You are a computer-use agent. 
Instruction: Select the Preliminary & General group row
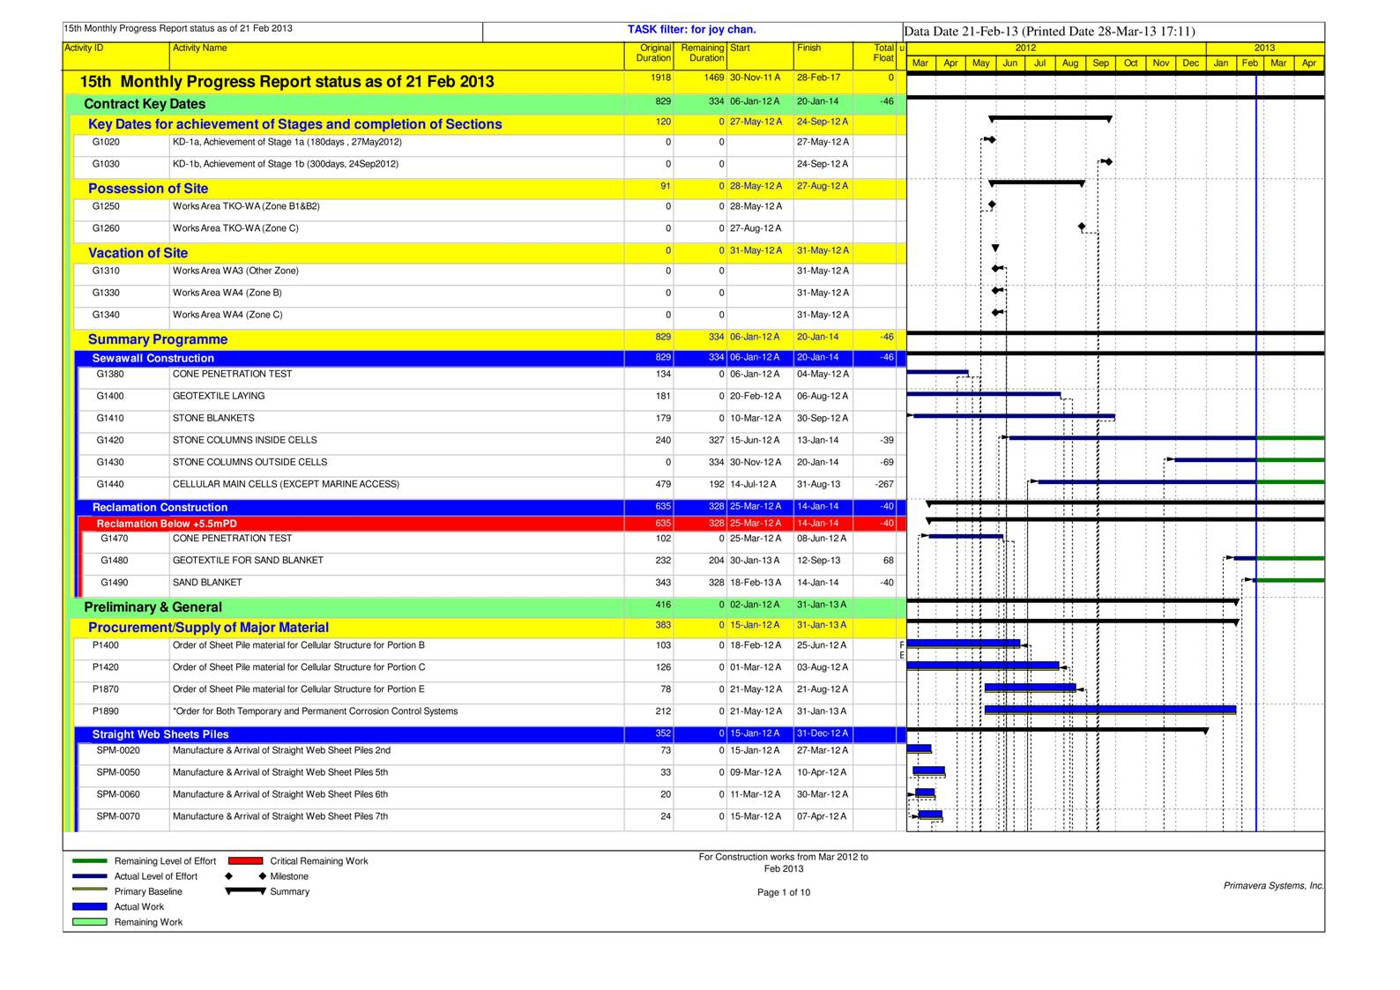tap(487, 607)
